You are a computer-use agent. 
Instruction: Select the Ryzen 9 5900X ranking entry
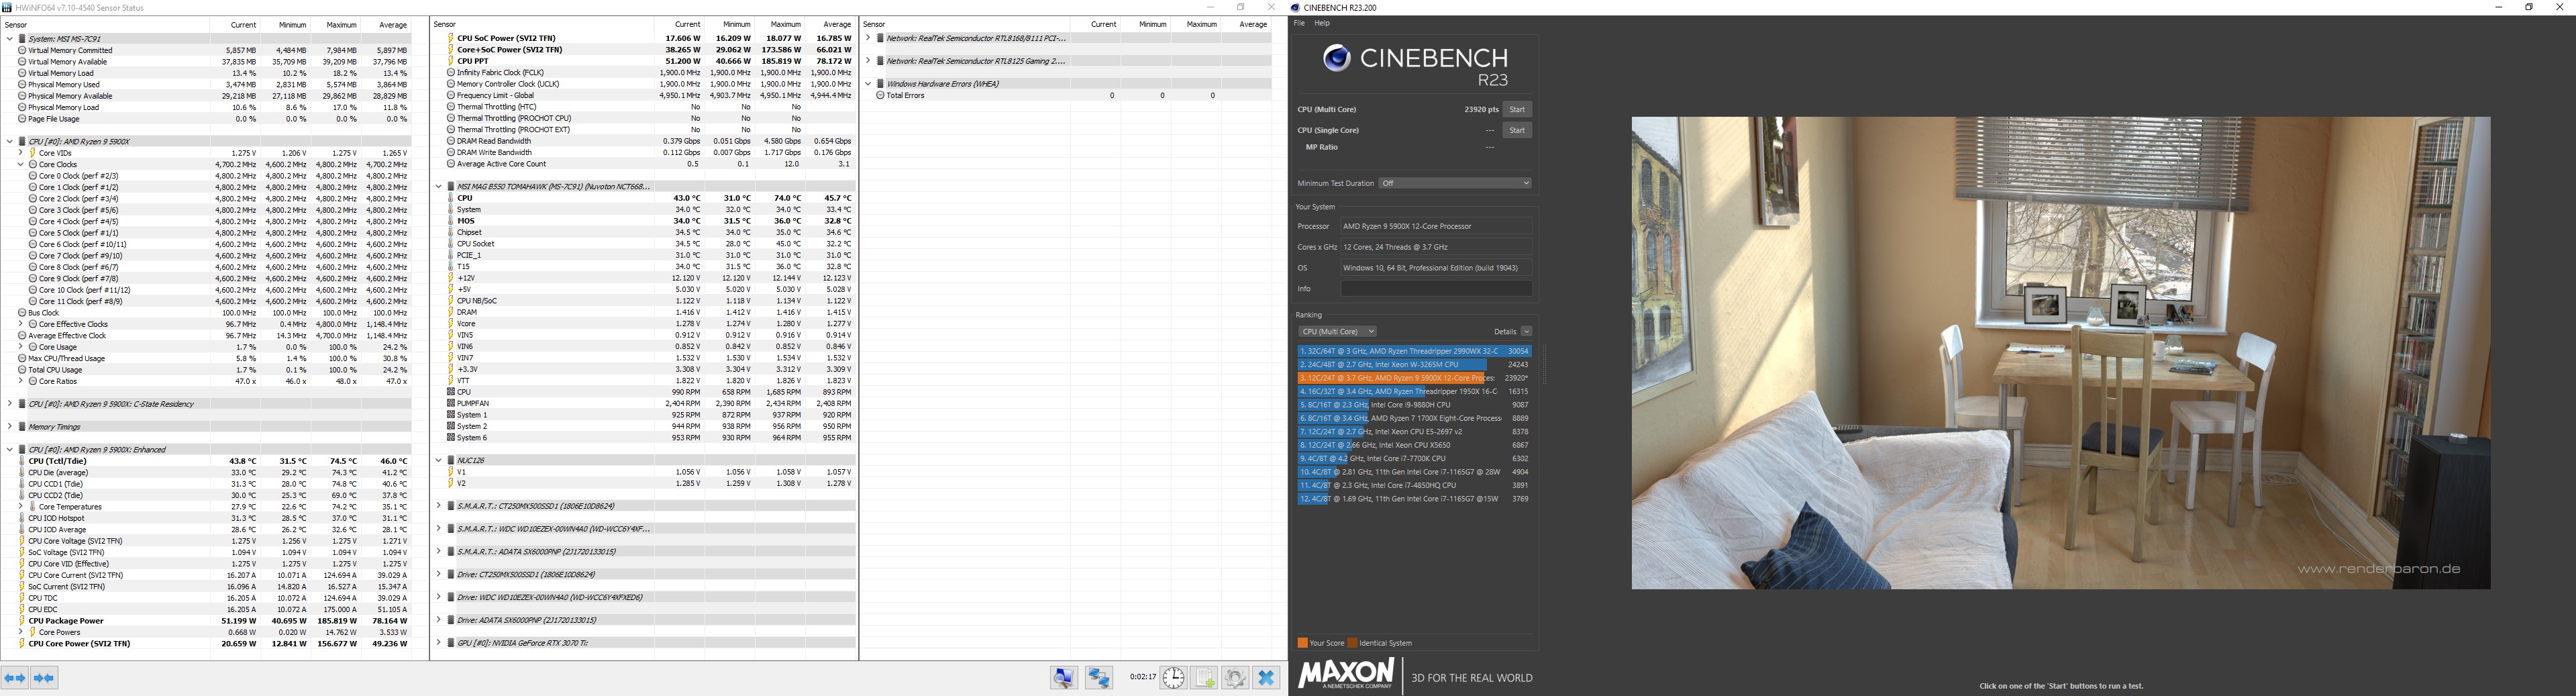pos(1414,378)
